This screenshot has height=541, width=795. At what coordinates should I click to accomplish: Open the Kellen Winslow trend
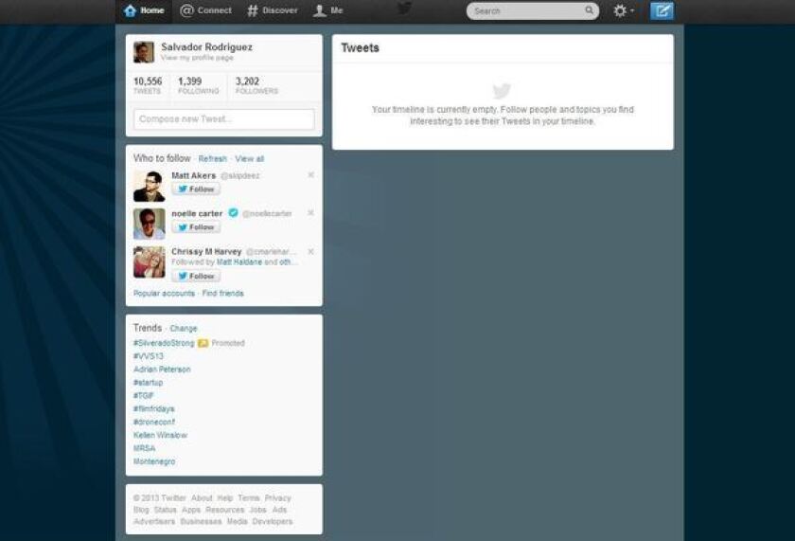coord(160,436)
